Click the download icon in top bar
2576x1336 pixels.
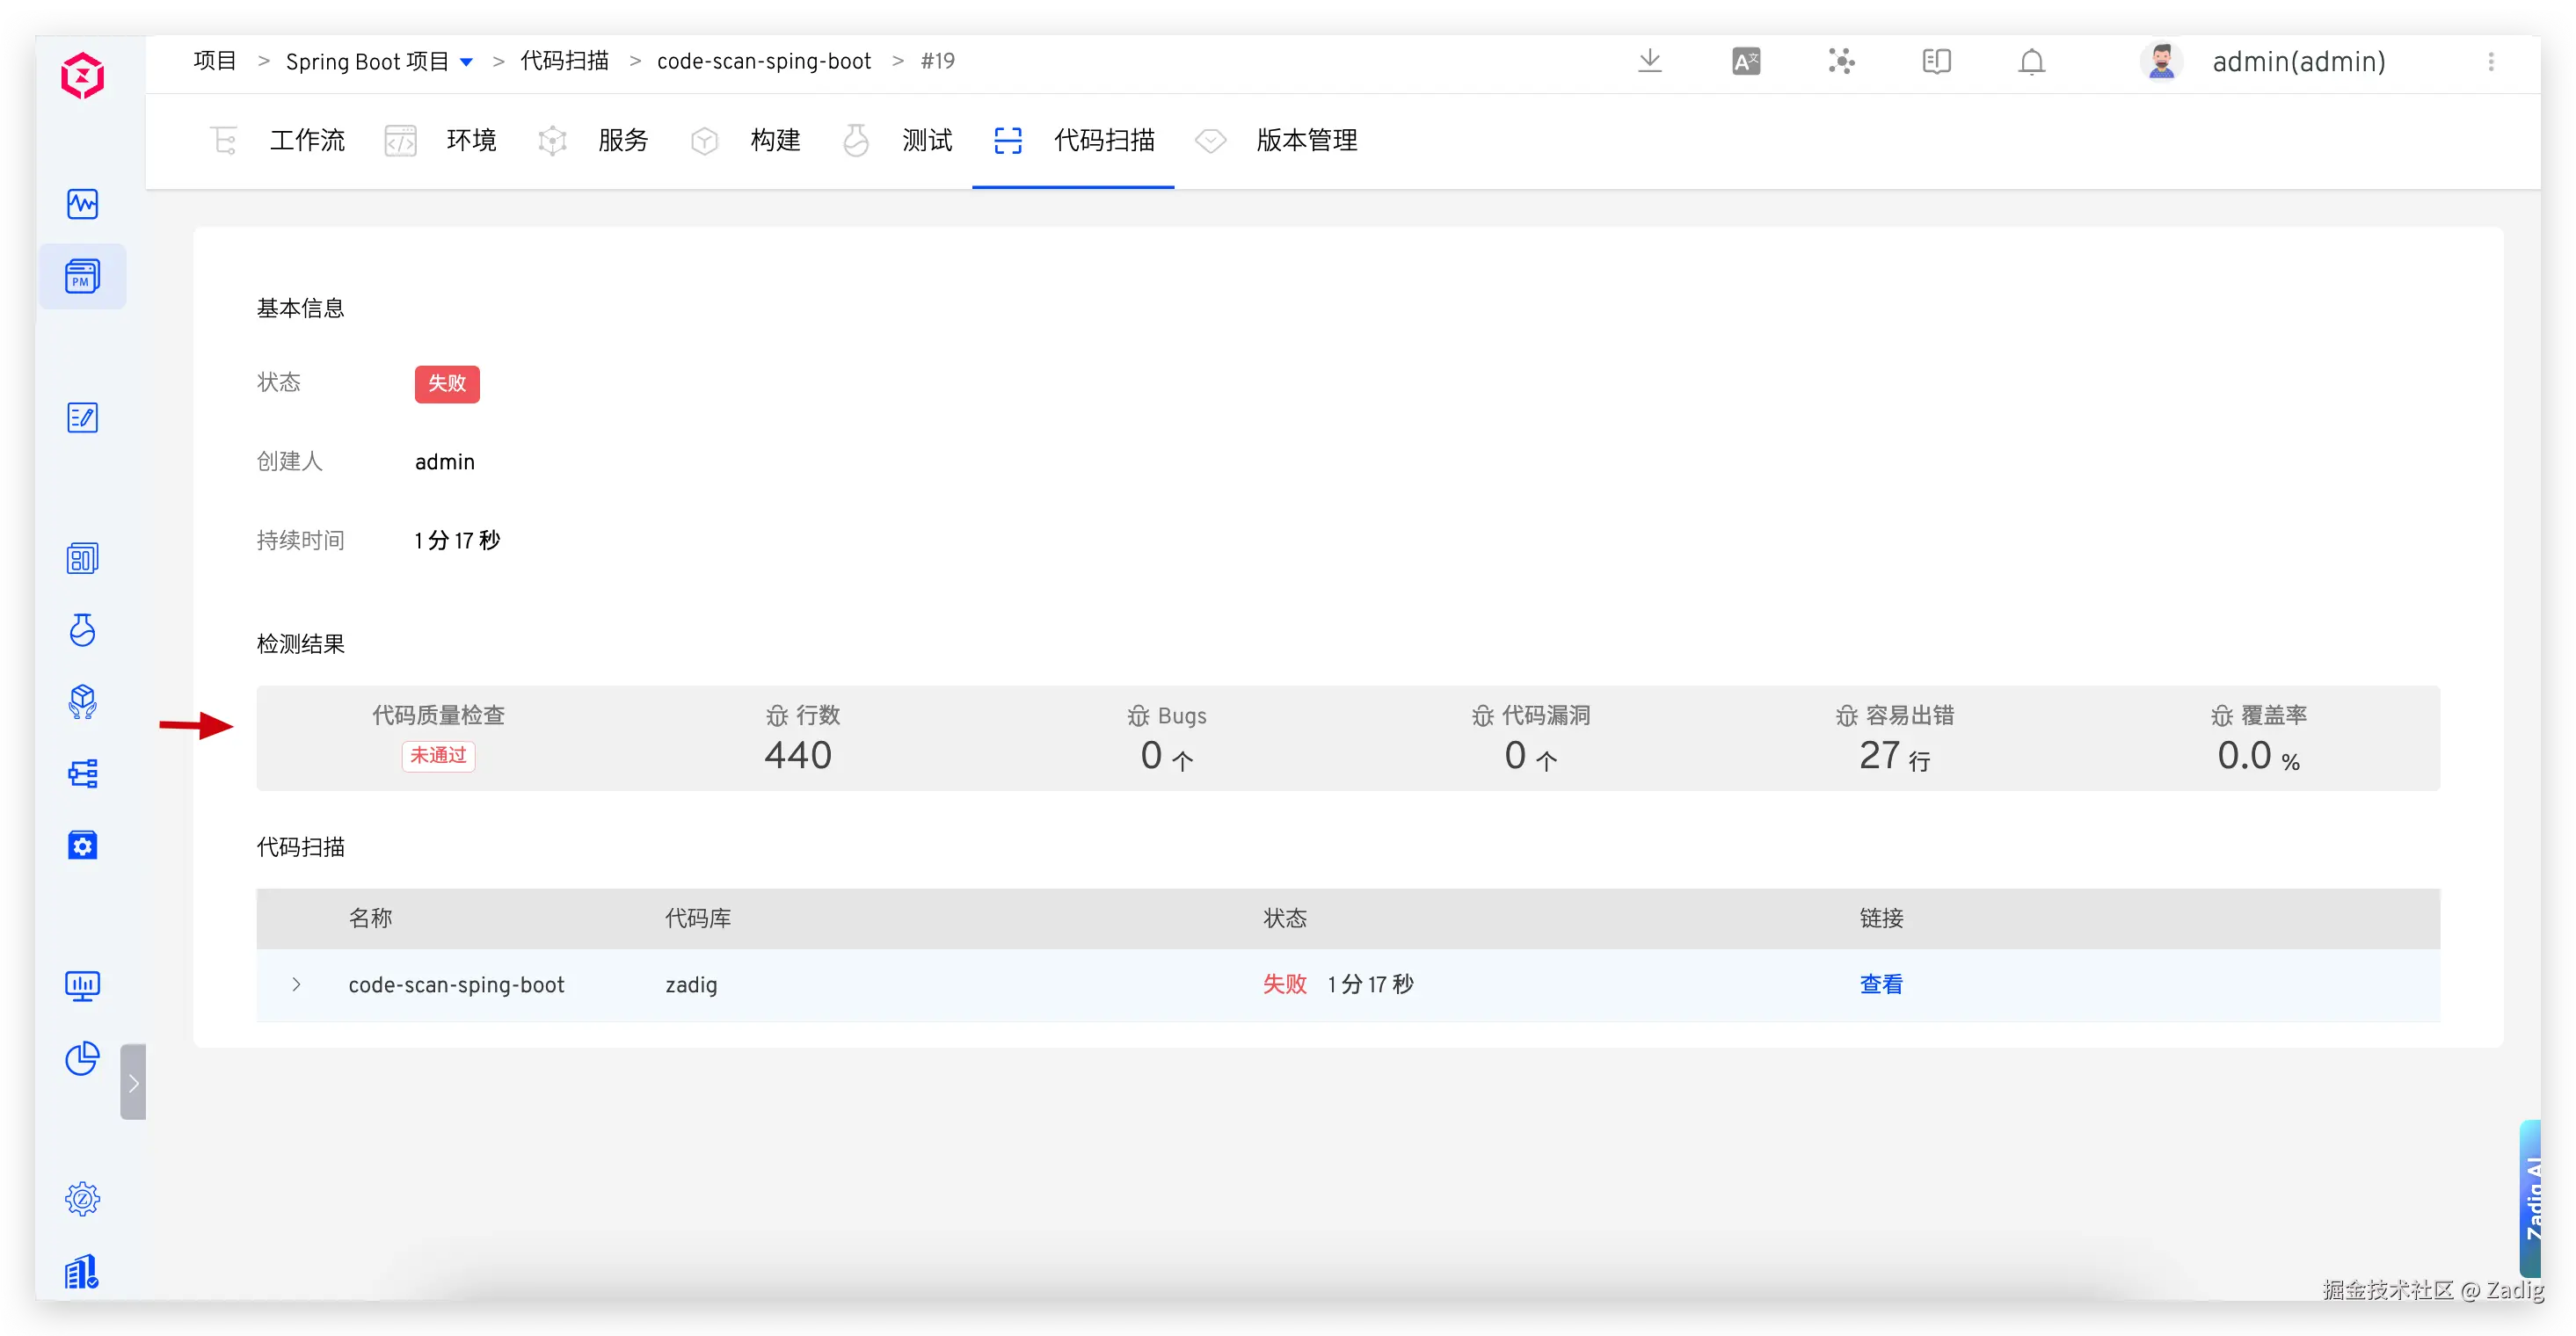pos(1650,61)
